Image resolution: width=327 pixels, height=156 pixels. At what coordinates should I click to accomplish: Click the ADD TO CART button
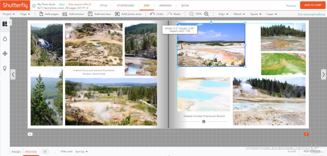[x=313, y=5]
